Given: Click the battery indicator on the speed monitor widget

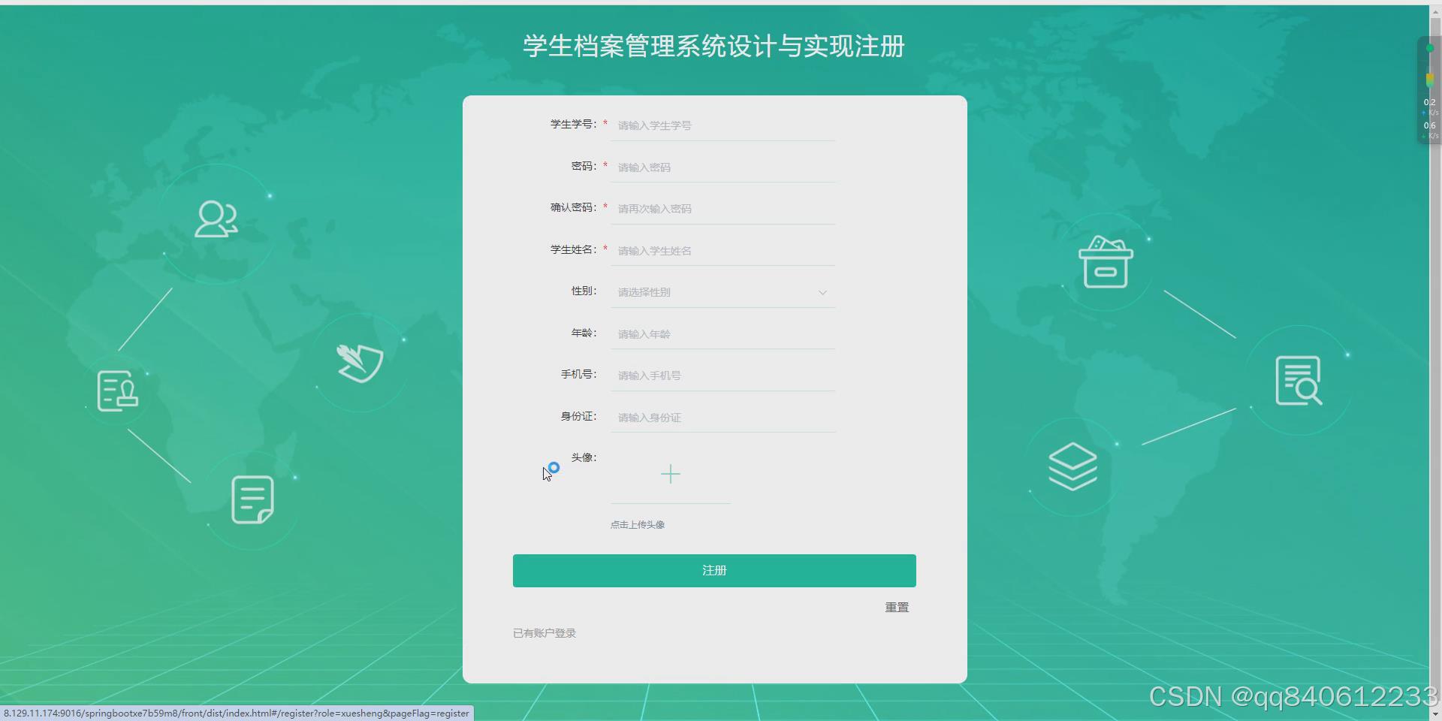Looking at the screenshot, I should pyautogui.click(x=1429, y=79).
